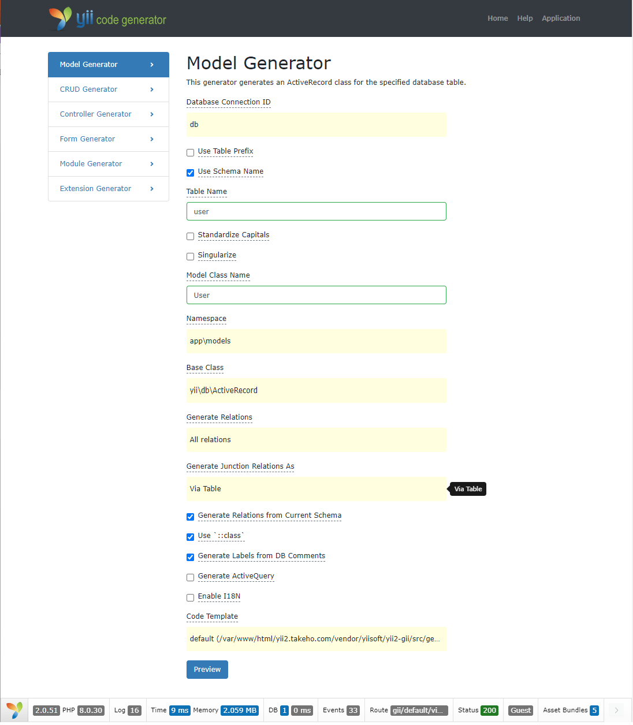Collapse debug toolbar with right arrow

click(616, 710)
